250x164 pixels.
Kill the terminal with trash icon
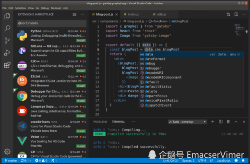coord(228,122)
